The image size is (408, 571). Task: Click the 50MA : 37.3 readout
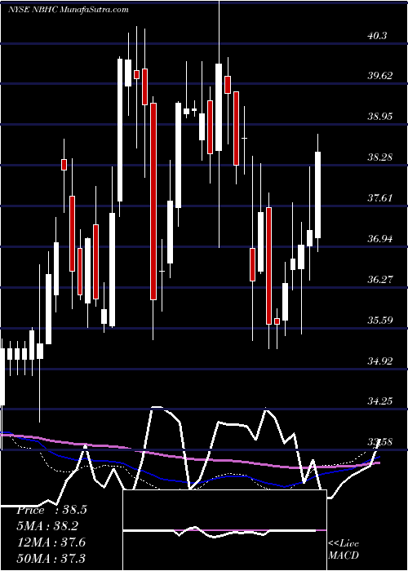pyautogui.click(x=51, y=558)
